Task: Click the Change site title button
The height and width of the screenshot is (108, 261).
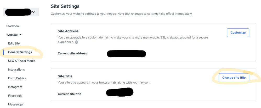Action: click(x=234, y=78)
